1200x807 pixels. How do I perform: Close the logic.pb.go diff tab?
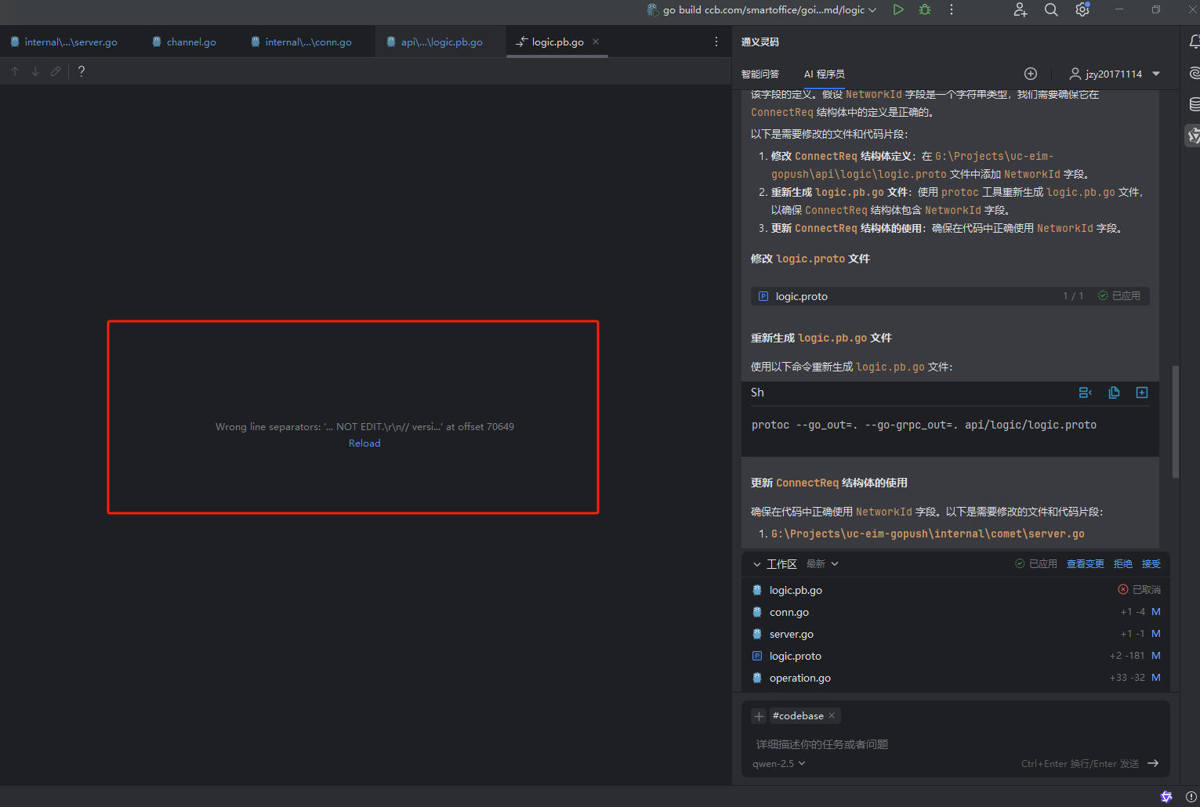pyautogui.click(x=596, y=42)
